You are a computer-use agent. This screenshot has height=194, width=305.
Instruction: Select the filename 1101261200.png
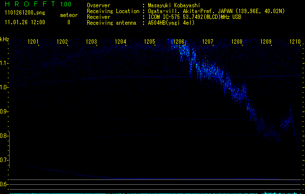25,13
